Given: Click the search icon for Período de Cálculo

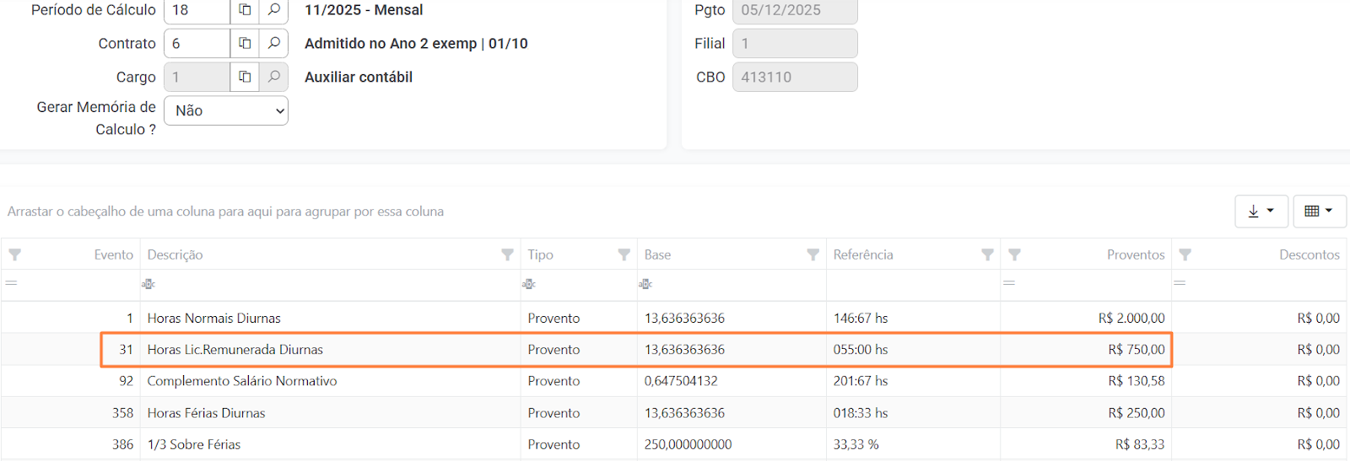Looking at the screenshot, I should (x=273, y=10).
